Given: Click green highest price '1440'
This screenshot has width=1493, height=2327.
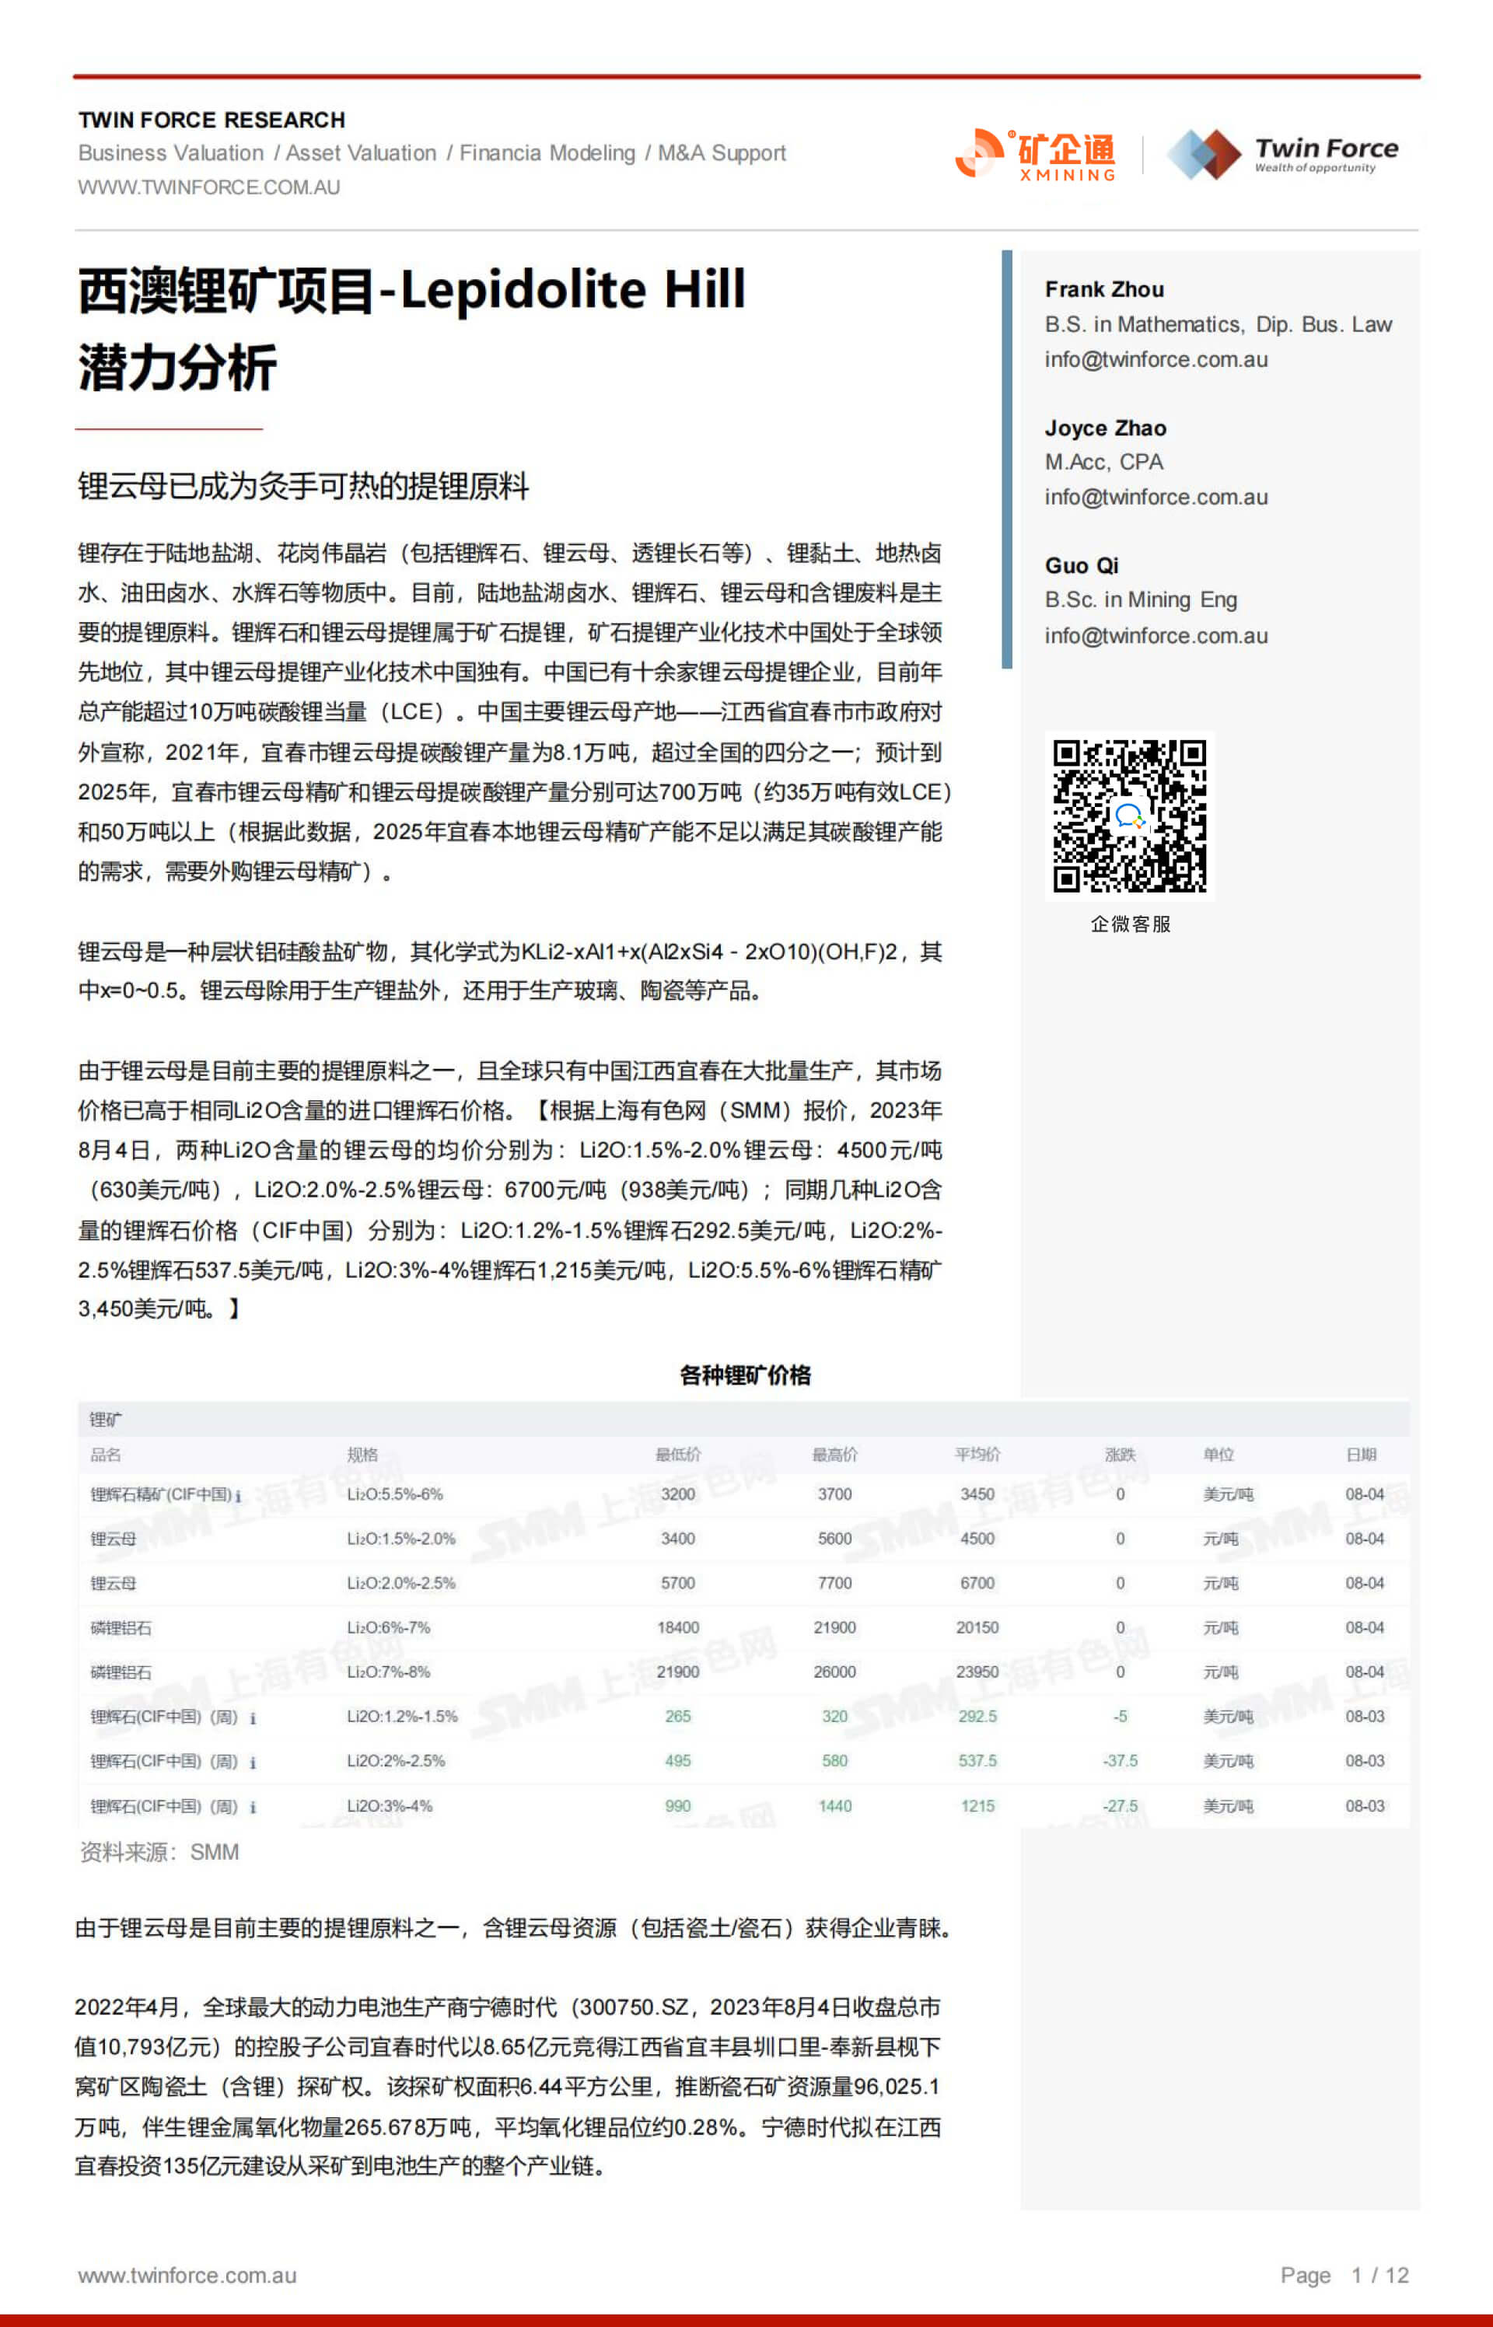Looking at the screenshot, I should tap(834, 1807).
